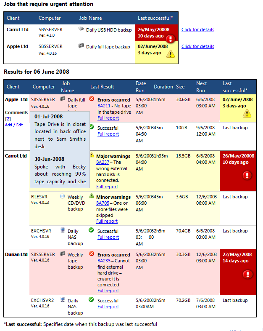
Task: Click Add / Edit comments link
Action: click(x=14, y=125)
